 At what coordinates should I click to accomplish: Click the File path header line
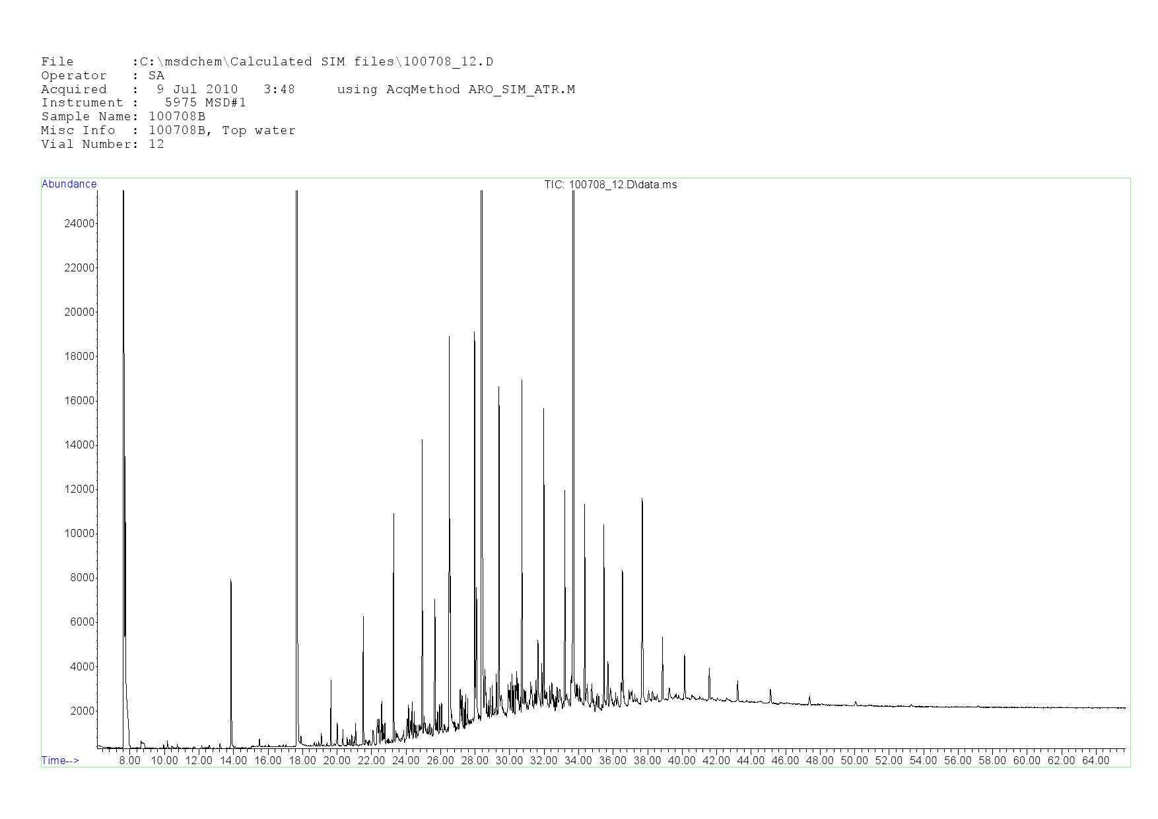pyautogui.click(x=267, y=62)
